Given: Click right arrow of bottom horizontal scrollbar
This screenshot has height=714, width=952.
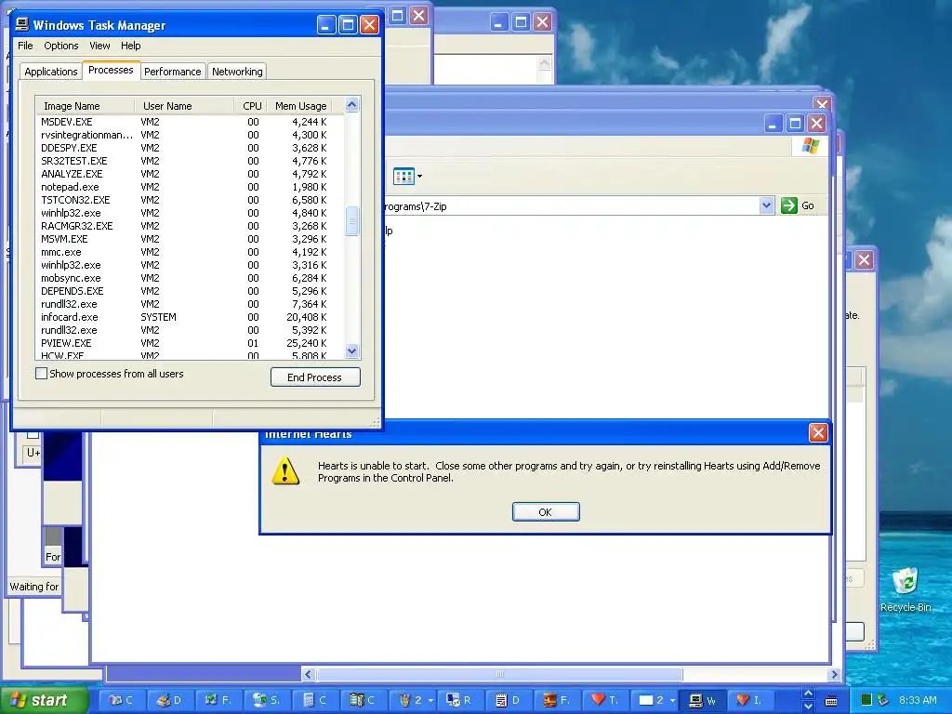Looking at the screenshot, I should click(x=834, y=674).
